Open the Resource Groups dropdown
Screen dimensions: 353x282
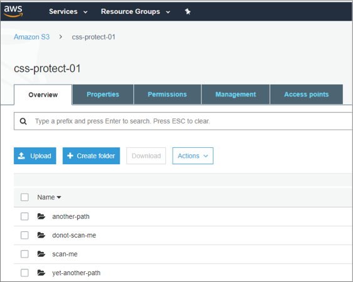[x=136, y=11]
